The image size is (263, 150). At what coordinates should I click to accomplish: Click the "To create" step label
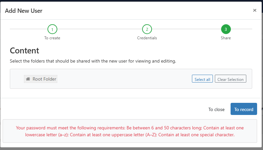pyautogui.click(x=52, y=38)
